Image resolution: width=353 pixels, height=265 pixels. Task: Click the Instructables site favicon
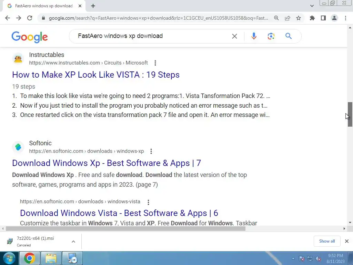[18, 59]
